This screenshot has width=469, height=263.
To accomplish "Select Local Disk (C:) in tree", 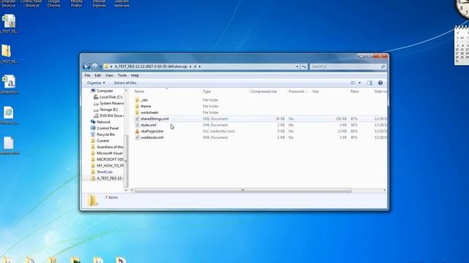I will coord(111,97).
